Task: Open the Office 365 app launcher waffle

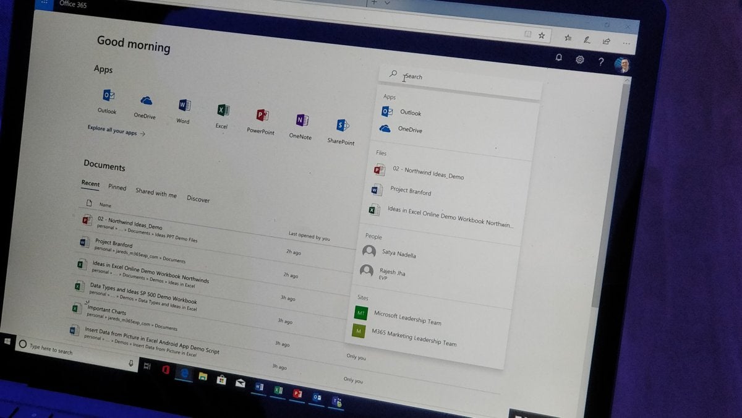Action: tap(43, 2)
